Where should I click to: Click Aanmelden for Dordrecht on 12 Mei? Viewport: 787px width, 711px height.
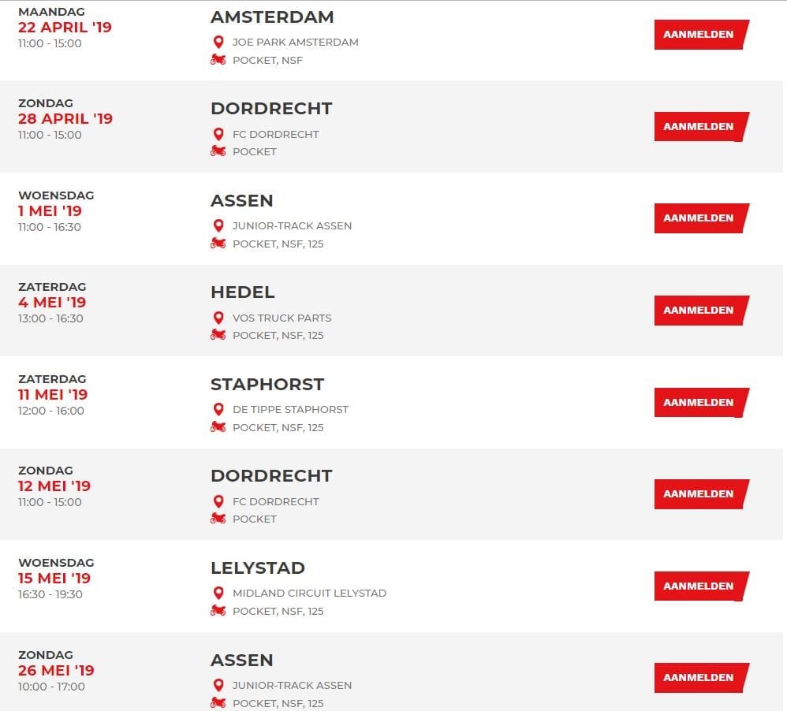[x=701, y=494]
